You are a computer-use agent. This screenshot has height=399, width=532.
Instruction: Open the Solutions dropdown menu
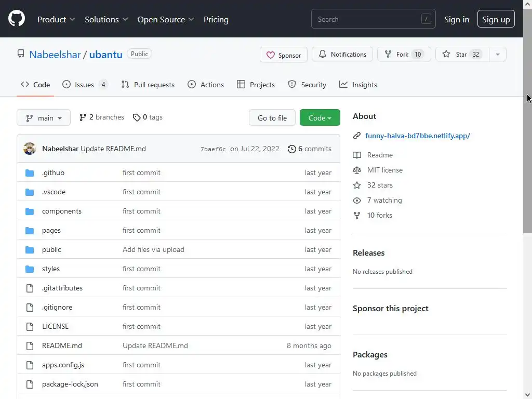pos(106,19)
